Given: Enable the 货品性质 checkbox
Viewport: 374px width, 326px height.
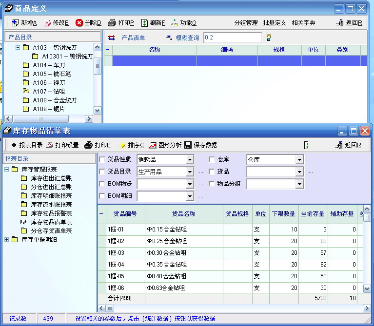Looking at the screenshot, I should pyautogui.click(x=102, y=159).
